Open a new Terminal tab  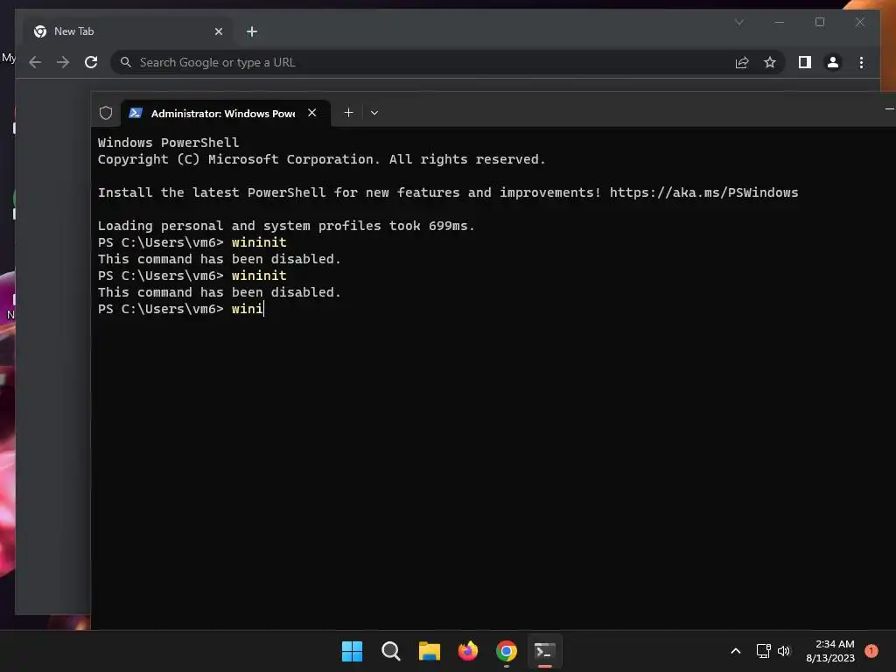(348, 113)
